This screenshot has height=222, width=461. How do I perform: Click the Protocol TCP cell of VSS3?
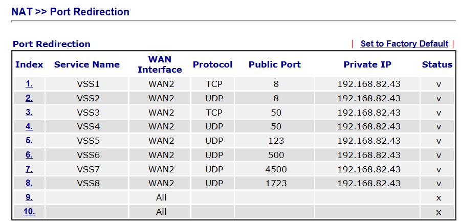pos(214,113)
